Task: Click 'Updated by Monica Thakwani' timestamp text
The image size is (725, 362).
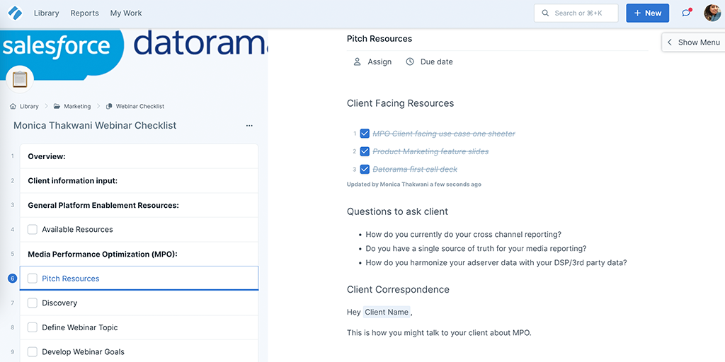Action: [x=413, y=185]
